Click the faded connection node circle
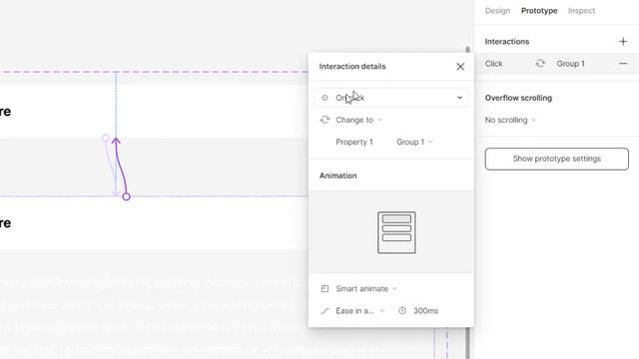 106,139
